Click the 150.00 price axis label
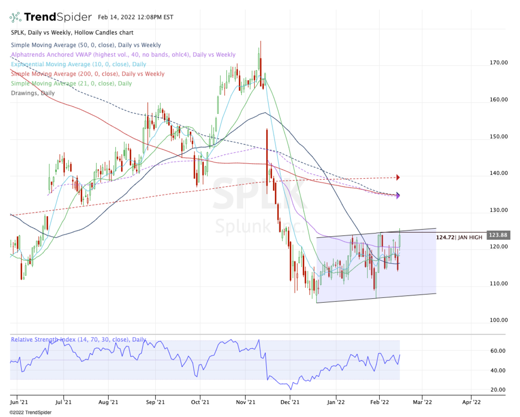This screenshot has width=520, height=417. pos(499,136)
